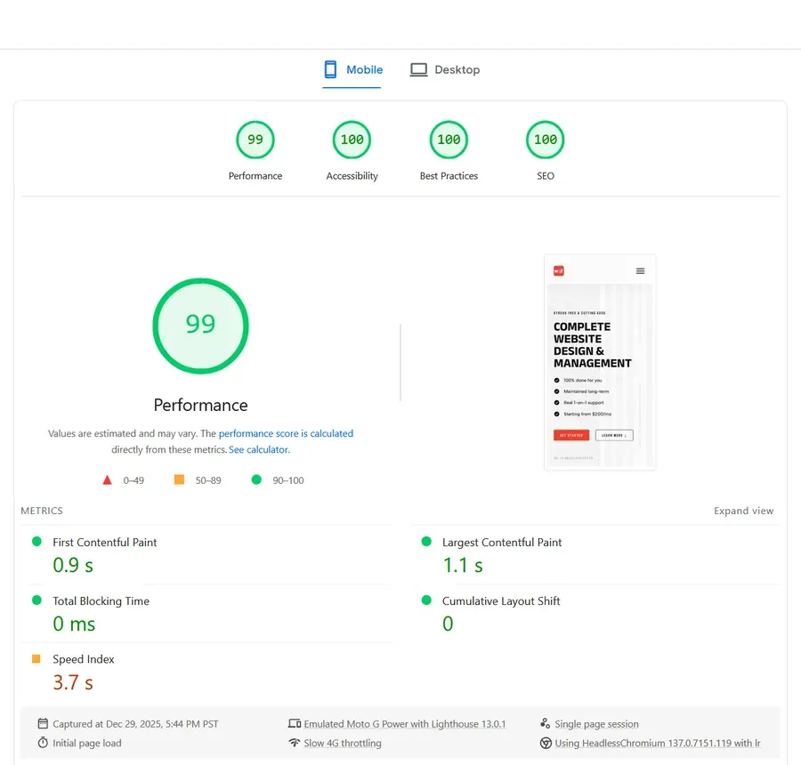The height and width of the screenshot is (765, 801).
Task: Click the network icon beside Slow 4G throttling
Action: coord(294,743)
